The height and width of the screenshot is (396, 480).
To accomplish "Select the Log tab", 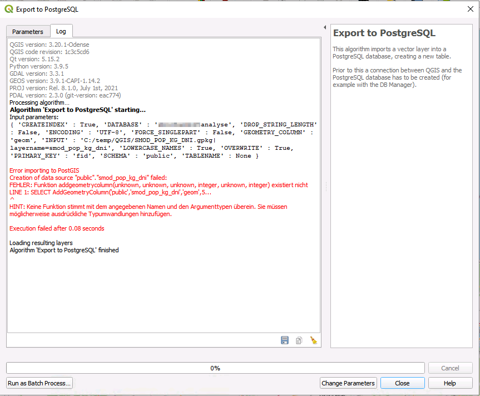I will point(61,32).
